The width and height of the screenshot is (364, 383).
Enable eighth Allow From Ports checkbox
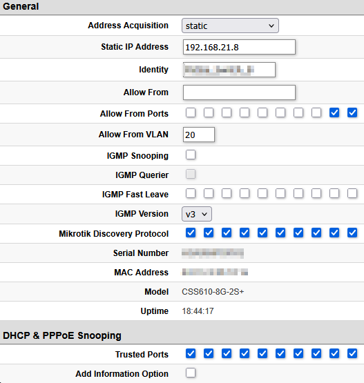[316, 113]
